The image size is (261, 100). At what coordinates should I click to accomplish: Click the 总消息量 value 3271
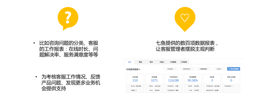point(154,81)
